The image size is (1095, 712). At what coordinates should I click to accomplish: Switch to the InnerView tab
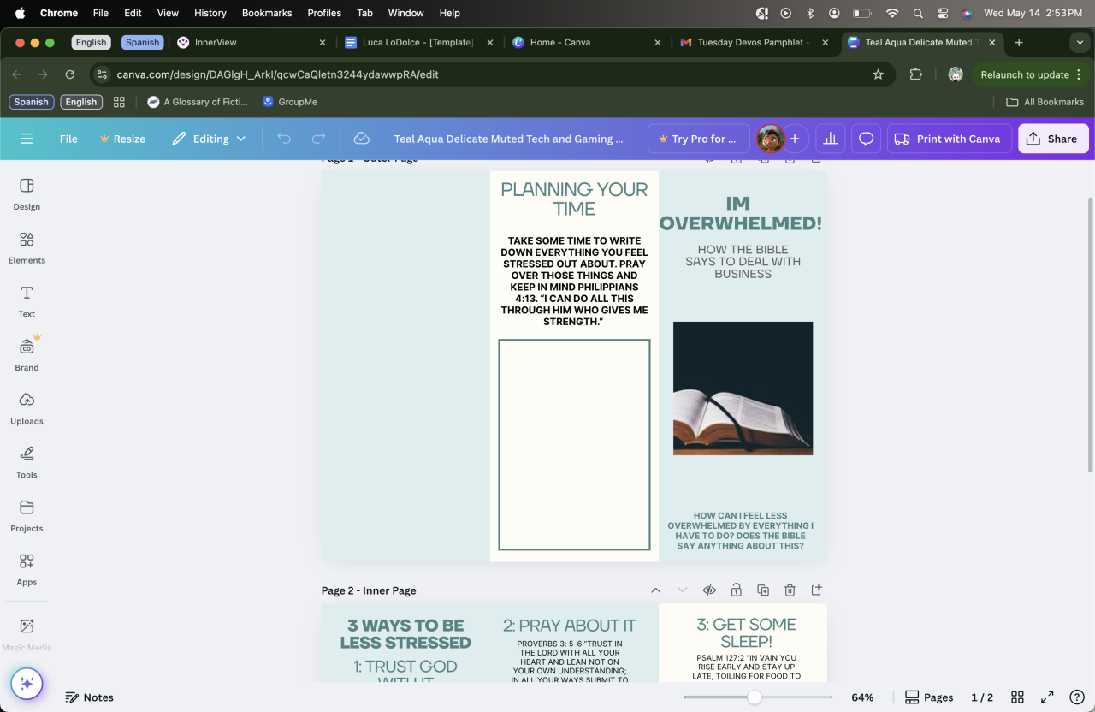coord(252,42)
